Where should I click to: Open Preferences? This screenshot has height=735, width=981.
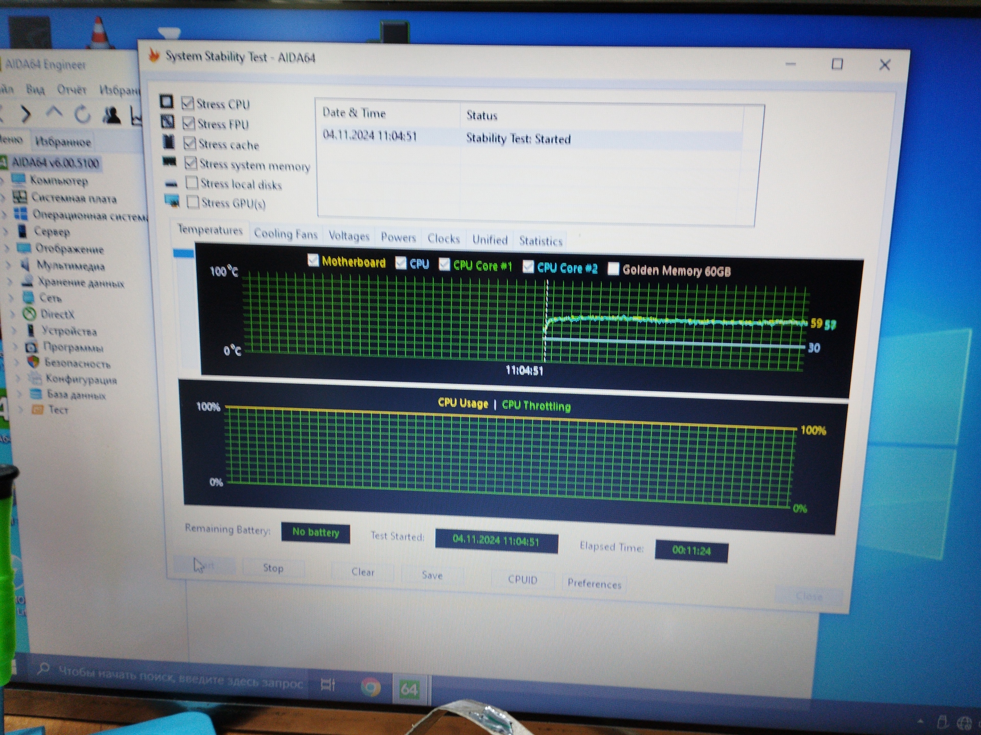pyautogui.click(x=594, y=583)
